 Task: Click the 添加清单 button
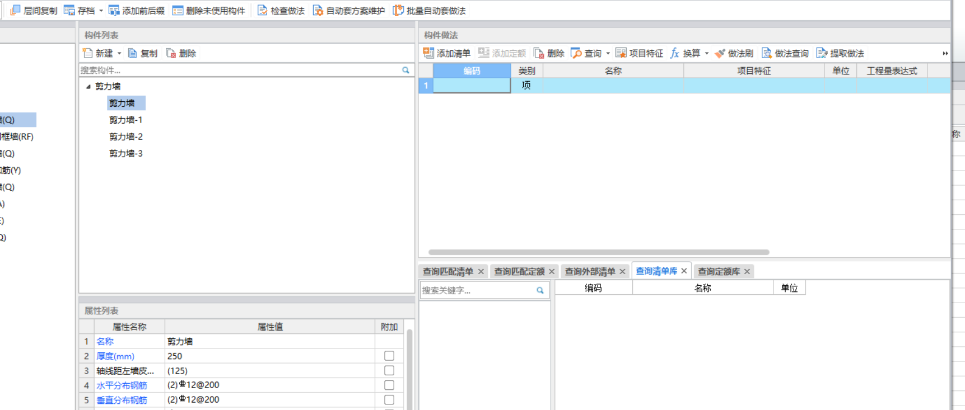[x=447, y=53]
